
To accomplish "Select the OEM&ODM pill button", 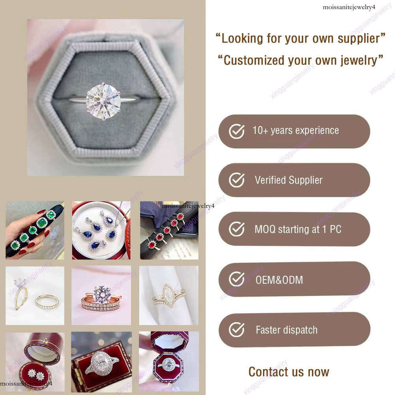I will pyautogui.click(x=294, y=279).
